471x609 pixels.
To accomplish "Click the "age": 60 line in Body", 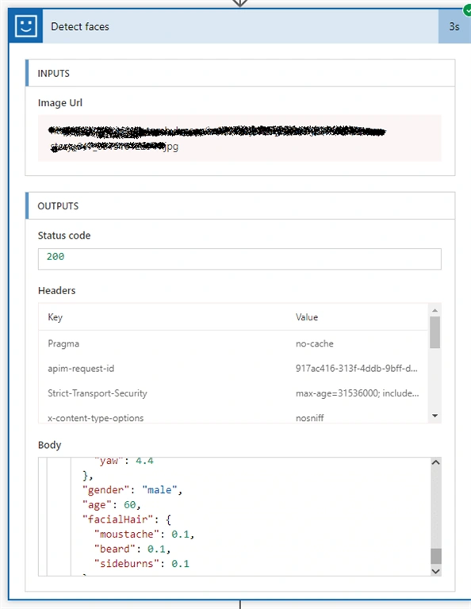I will tap(111, 504).
